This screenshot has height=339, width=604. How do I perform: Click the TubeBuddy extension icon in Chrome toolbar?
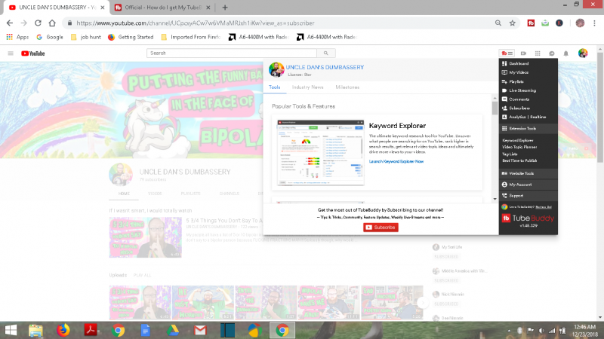531,23
